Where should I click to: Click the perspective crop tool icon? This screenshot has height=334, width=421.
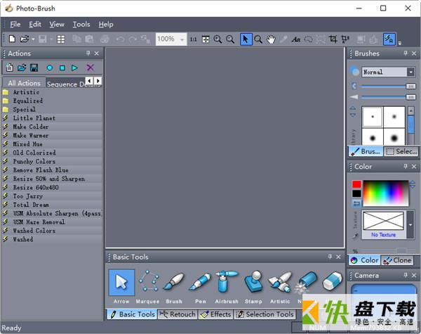[x=345, y=39]
